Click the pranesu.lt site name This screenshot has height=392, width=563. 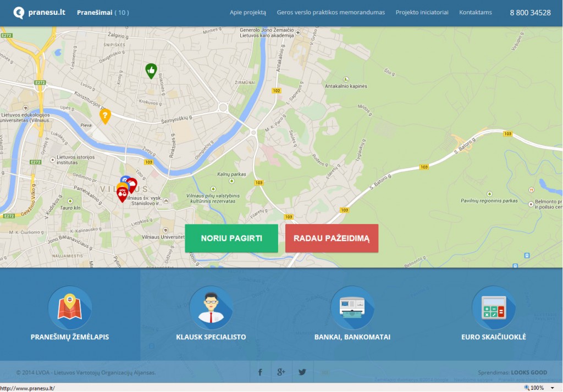(x=47, y=12)
